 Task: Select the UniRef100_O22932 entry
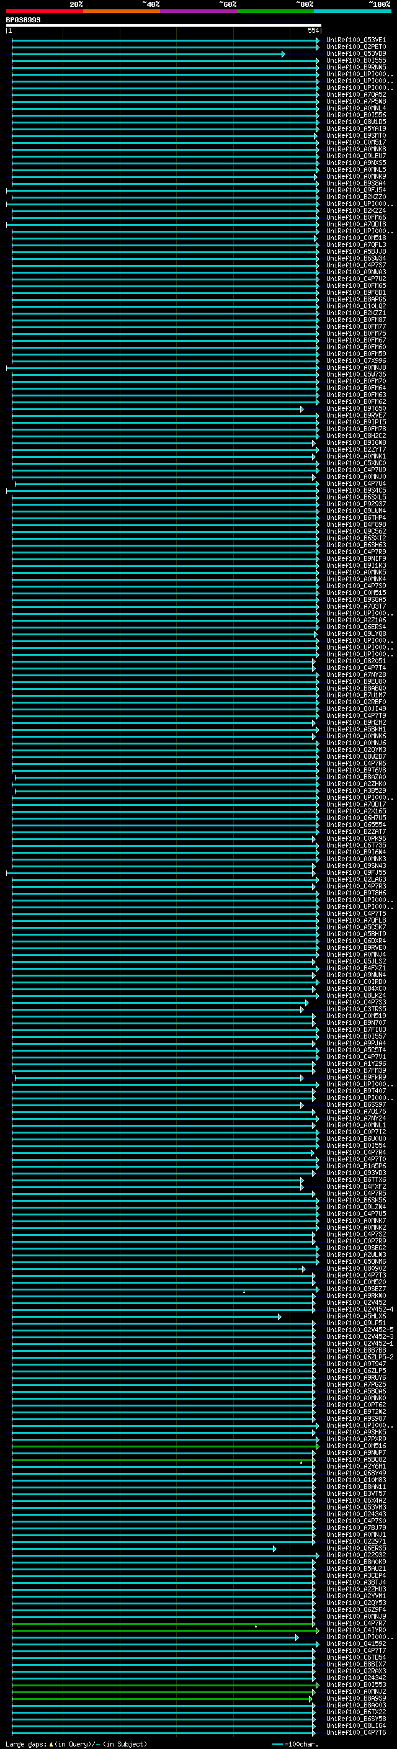(355, 1555)
